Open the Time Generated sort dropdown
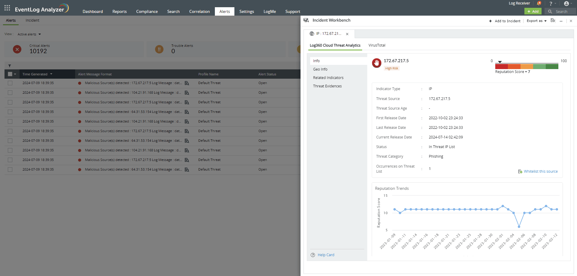Viewport: 577px width, 276px height. click(51, 74)
